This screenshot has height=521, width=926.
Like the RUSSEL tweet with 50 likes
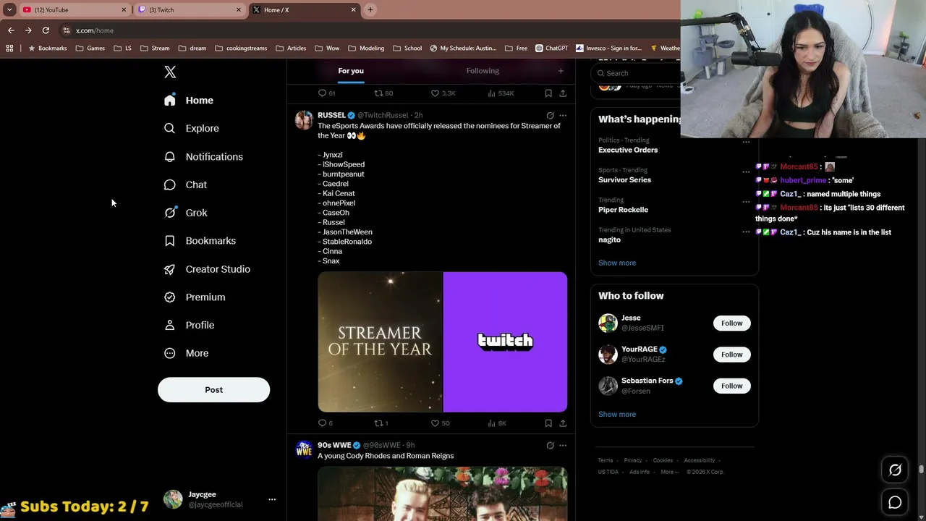435,423
